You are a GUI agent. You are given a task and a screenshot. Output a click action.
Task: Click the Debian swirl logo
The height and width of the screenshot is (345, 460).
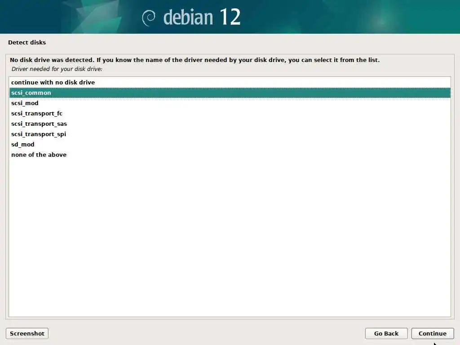[x=149, y=18]
